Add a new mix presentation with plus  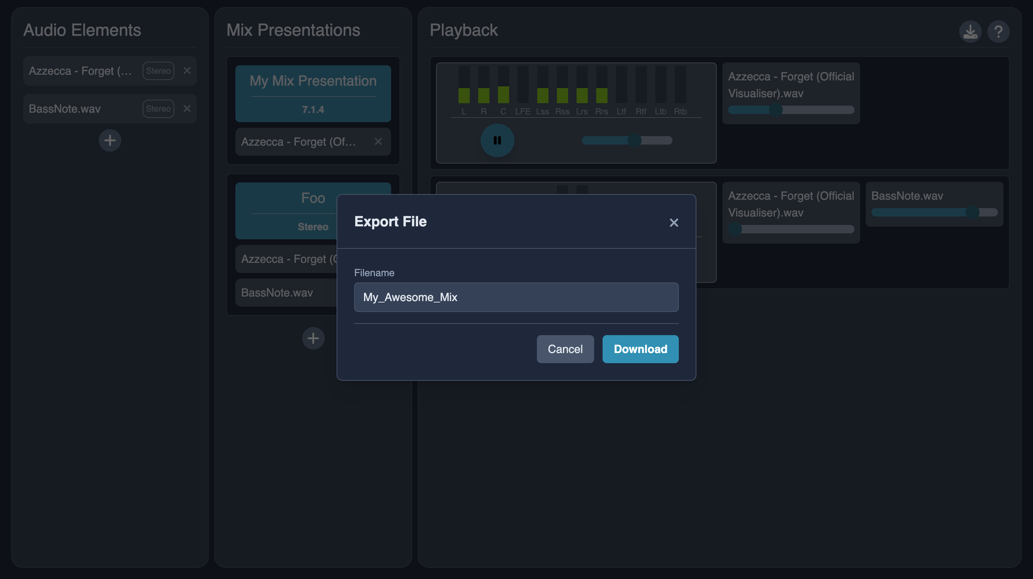pos(313,338)
